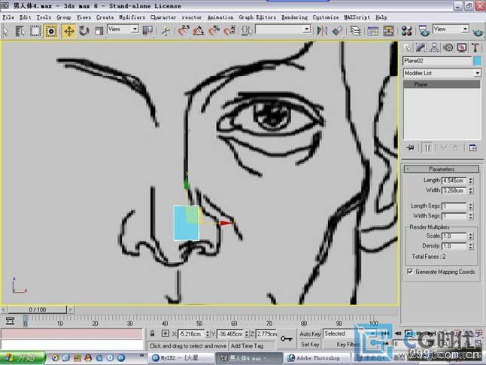
Task: Switch to the Display command panel tab
Action: [x=462, y=47]
